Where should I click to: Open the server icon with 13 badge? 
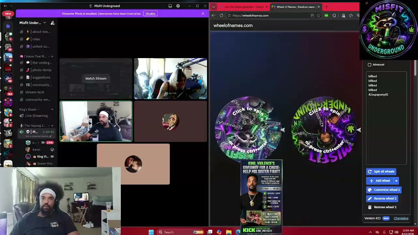point(8,47)
